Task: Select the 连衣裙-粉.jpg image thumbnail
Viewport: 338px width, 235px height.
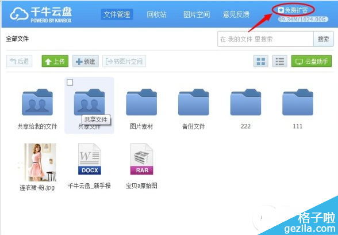Action: pos(37,162)
